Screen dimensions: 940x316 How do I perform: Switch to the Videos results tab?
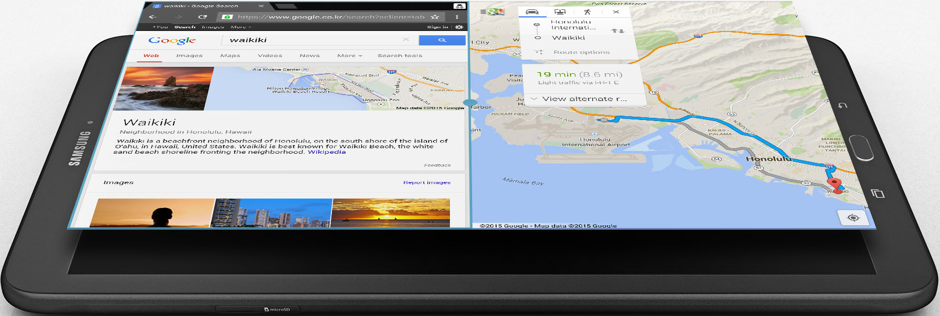270,55
